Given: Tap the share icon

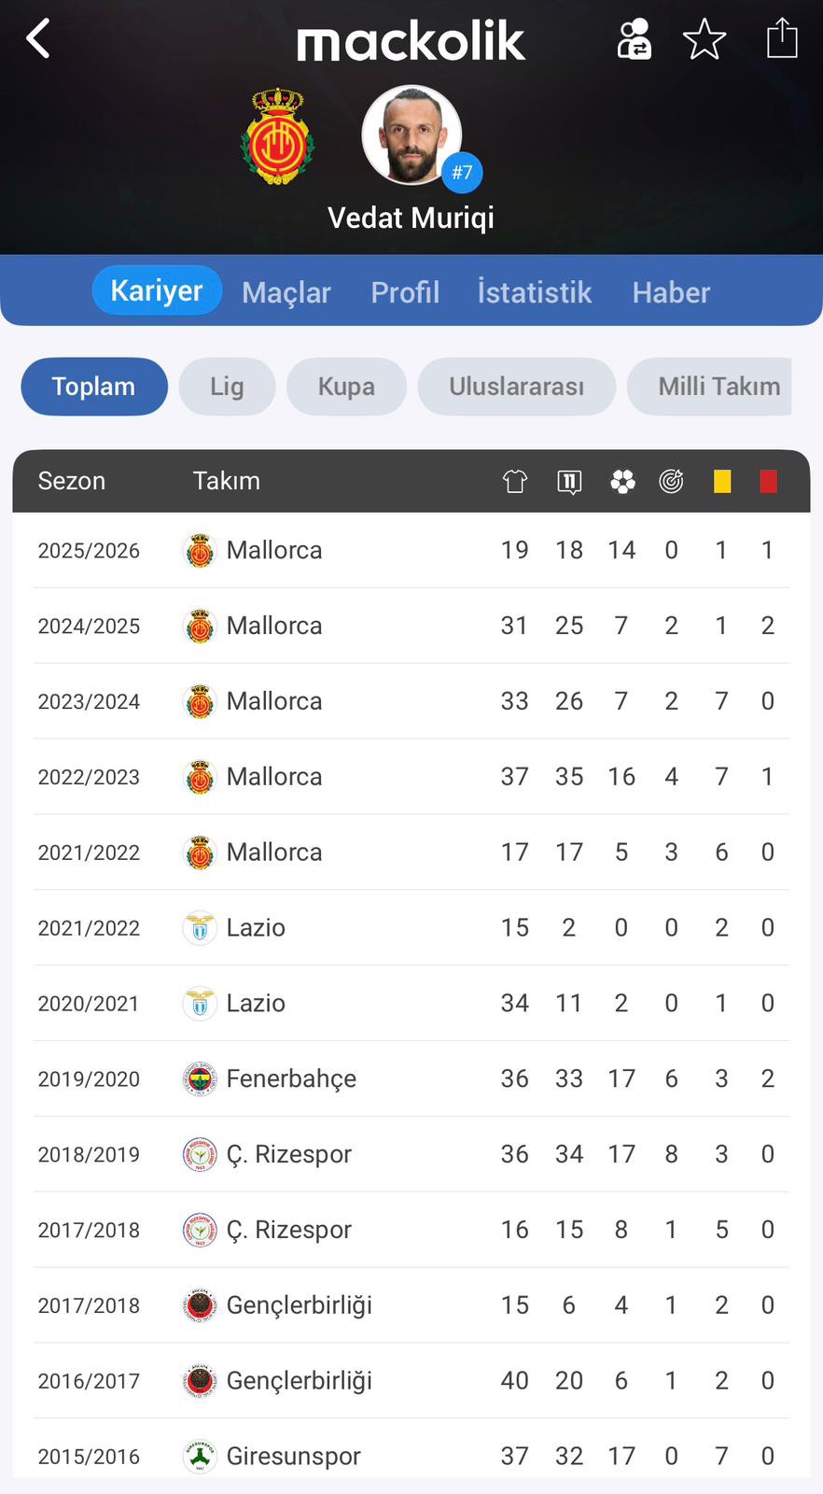Looking at the screenshot, I should [x=782, y=39].
